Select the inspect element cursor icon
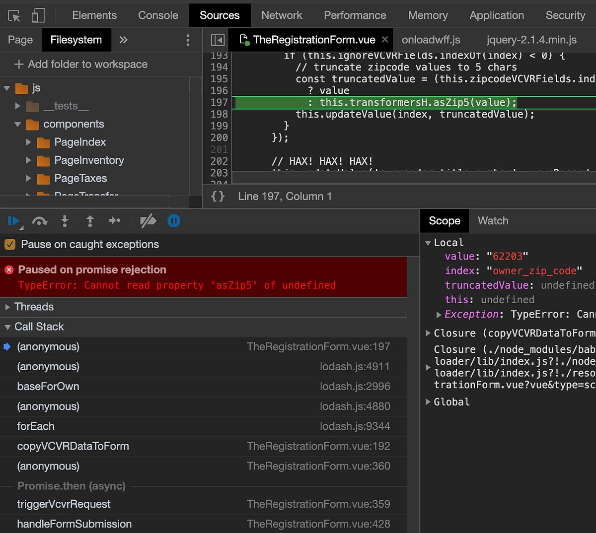The width and height of the screenshot is (596, 533). click(14, 16)
